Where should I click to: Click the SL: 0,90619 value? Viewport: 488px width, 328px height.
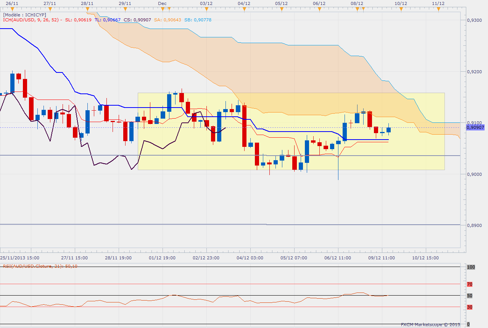coord(78,20)
